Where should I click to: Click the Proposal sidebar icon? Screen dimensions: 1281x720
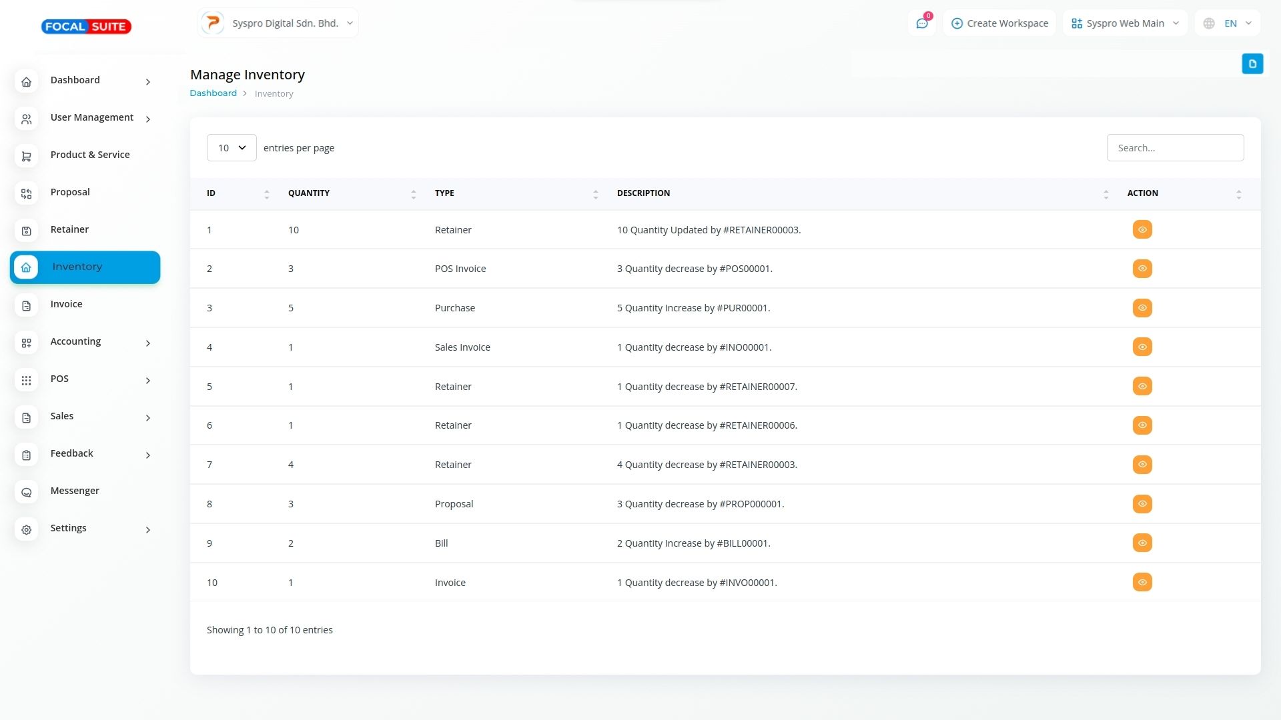tap(27, 194)
